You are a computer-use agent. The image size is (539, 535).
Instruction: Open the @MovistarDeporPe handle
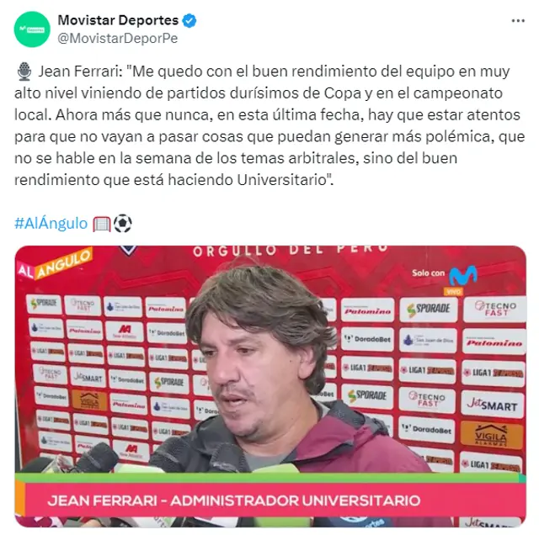pos(118,38)
